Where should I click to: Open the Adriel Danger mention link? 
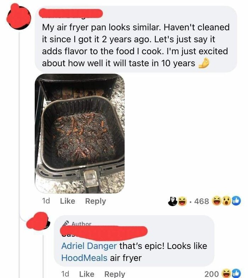[89, 246]
